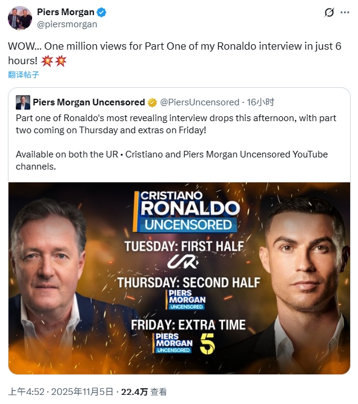Image resolution: width=358 pixels, height=404 pixels.
Task: Click the Grok circle-slash icon
Action: [329, 12]
